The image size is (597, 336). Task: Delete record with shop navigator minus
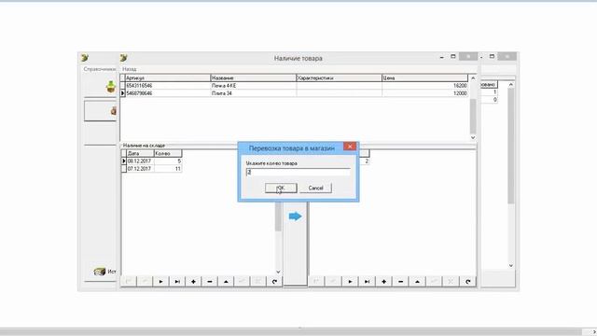(400, 282)
